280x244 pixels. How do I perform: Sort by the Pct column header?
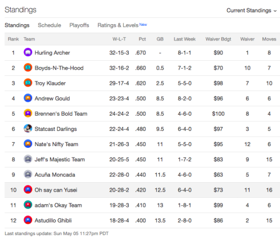click(x=142, y=39)
